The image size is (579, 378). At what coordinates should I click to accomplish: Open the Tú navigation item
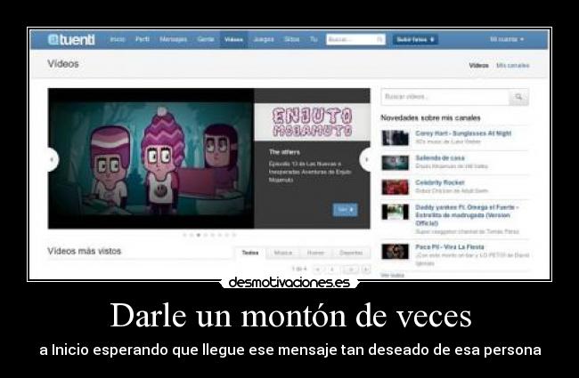coord(314,39)
